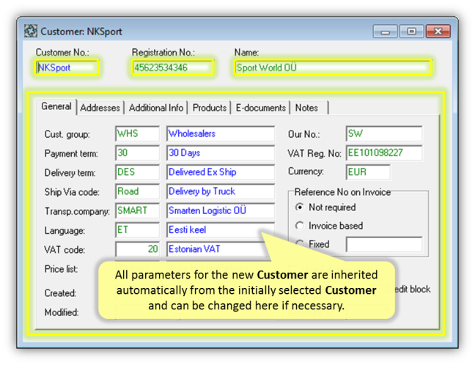Click the Reference No on Invoice group title
This screenshot has height=365, width=475.
click(x=342, y=192)
